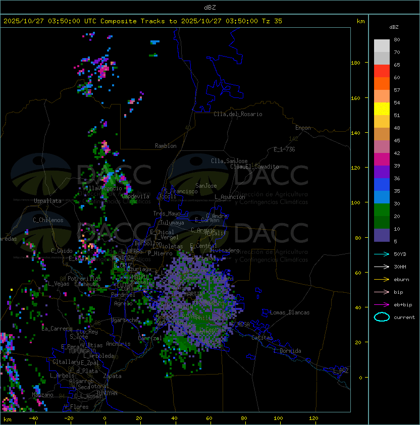This screenshot has width=420, height=425.
Task: Pick the tan 45–48 dBZ legend swatch
Action: 382,134
